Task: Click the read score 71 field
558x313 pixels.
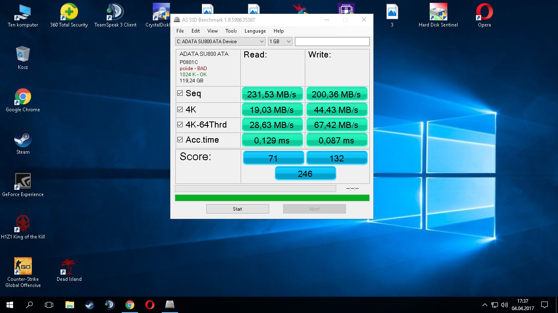Action: point(273,158)
